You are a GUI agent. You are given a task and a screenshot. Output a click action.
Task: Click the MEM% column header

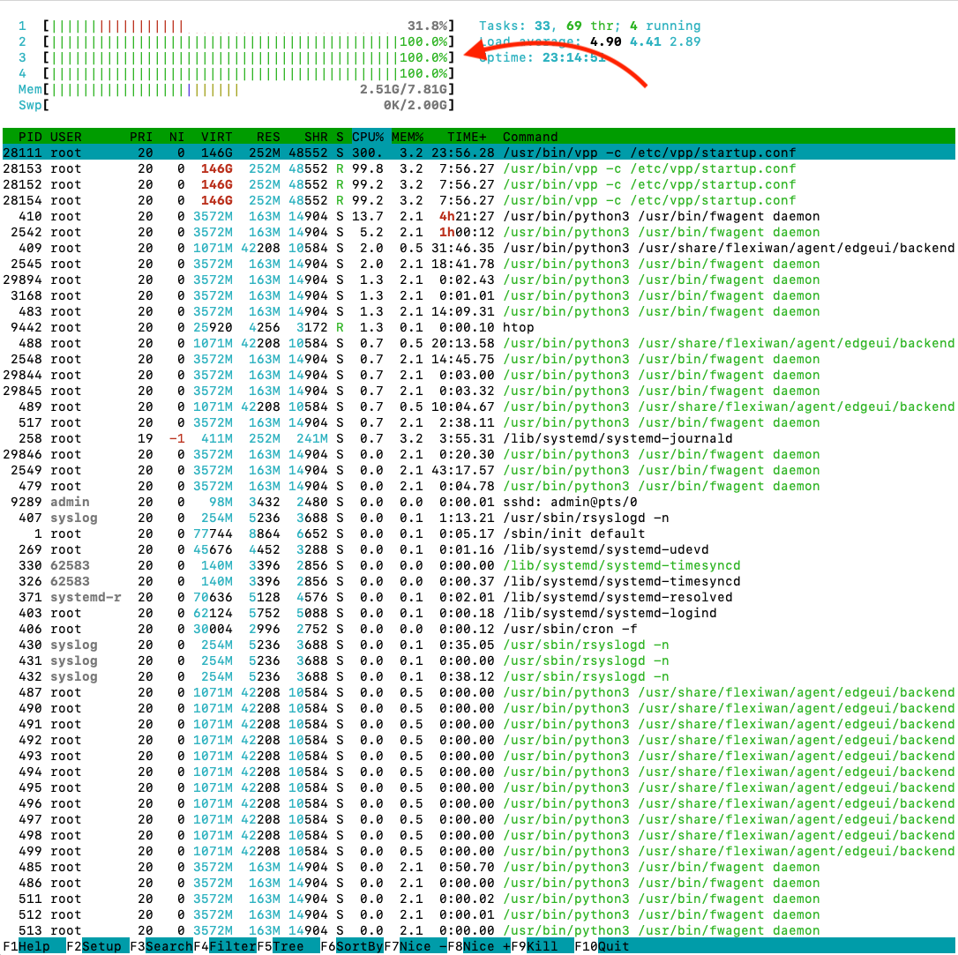click(407, 137)
